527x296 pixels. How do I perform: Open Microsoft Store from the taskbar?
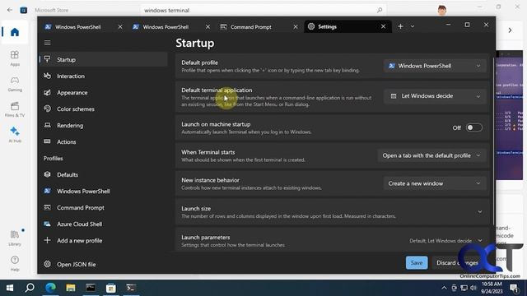click(x=111, y=288)
